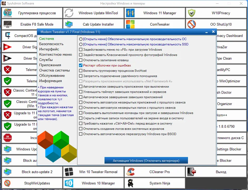Click the red Driver Sig arrow icon
This screenshot has width=248, height=190.
click(7, 47)
